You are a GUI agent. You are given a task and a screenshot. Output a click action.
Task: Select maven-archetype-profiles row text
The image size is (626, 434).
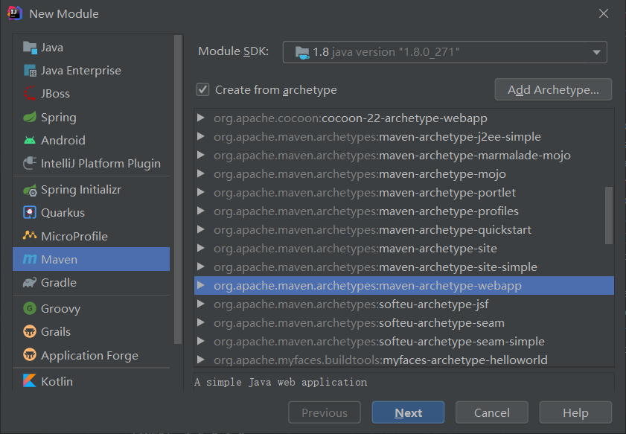(366, 211)
